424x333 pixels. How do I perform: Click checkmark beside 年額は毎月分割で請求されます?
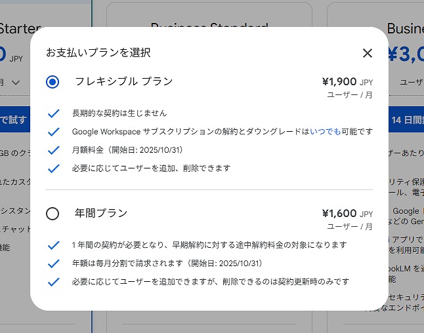tap(54, 264)
